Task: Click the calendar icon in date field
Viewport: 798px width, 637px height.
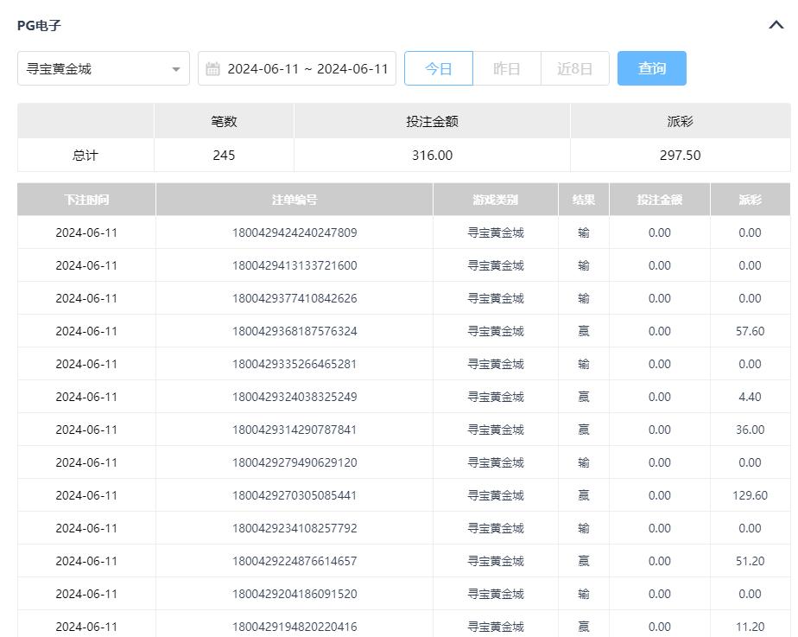Action: (213, 69)
